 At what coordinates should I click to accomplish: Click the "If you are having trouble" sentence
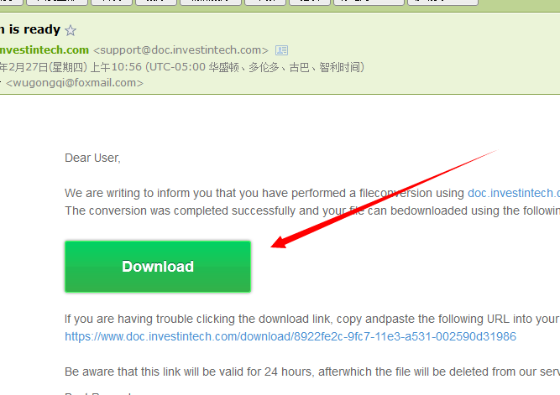point(312,319)
